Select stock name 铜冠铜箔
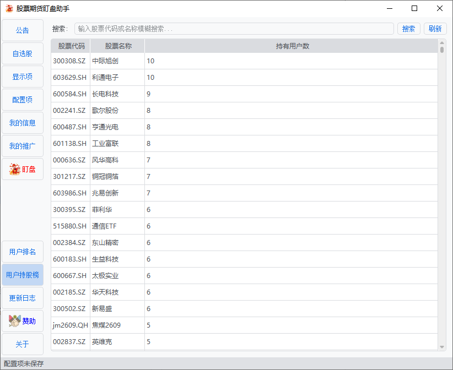 [105, 176]
